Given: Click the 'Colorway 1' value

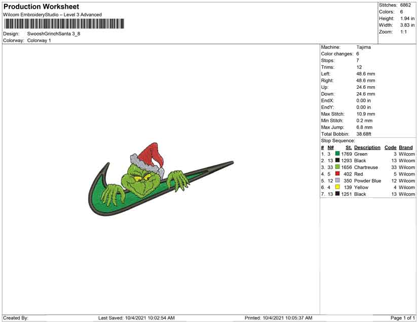Looking at the screenshot, I should (x=39, y=41).
